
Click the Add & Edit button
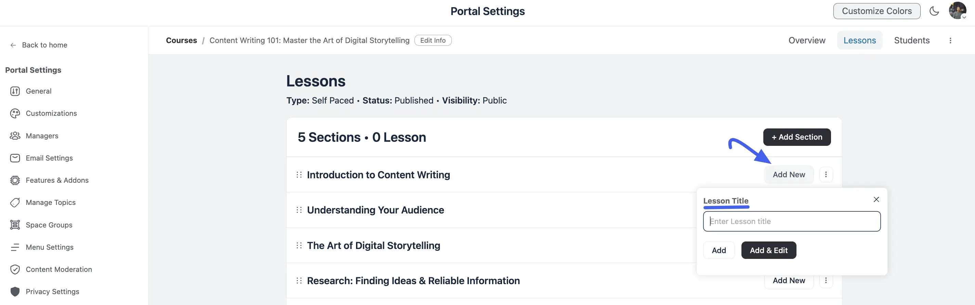(769, 250)
